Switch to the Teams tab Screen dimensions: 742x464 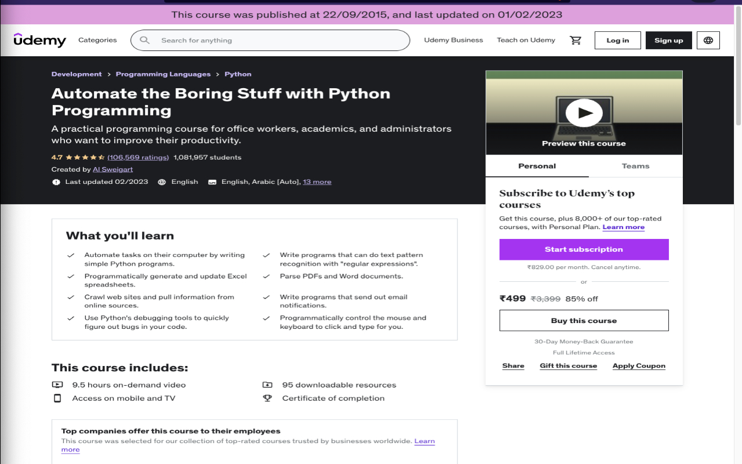[635, 166]
